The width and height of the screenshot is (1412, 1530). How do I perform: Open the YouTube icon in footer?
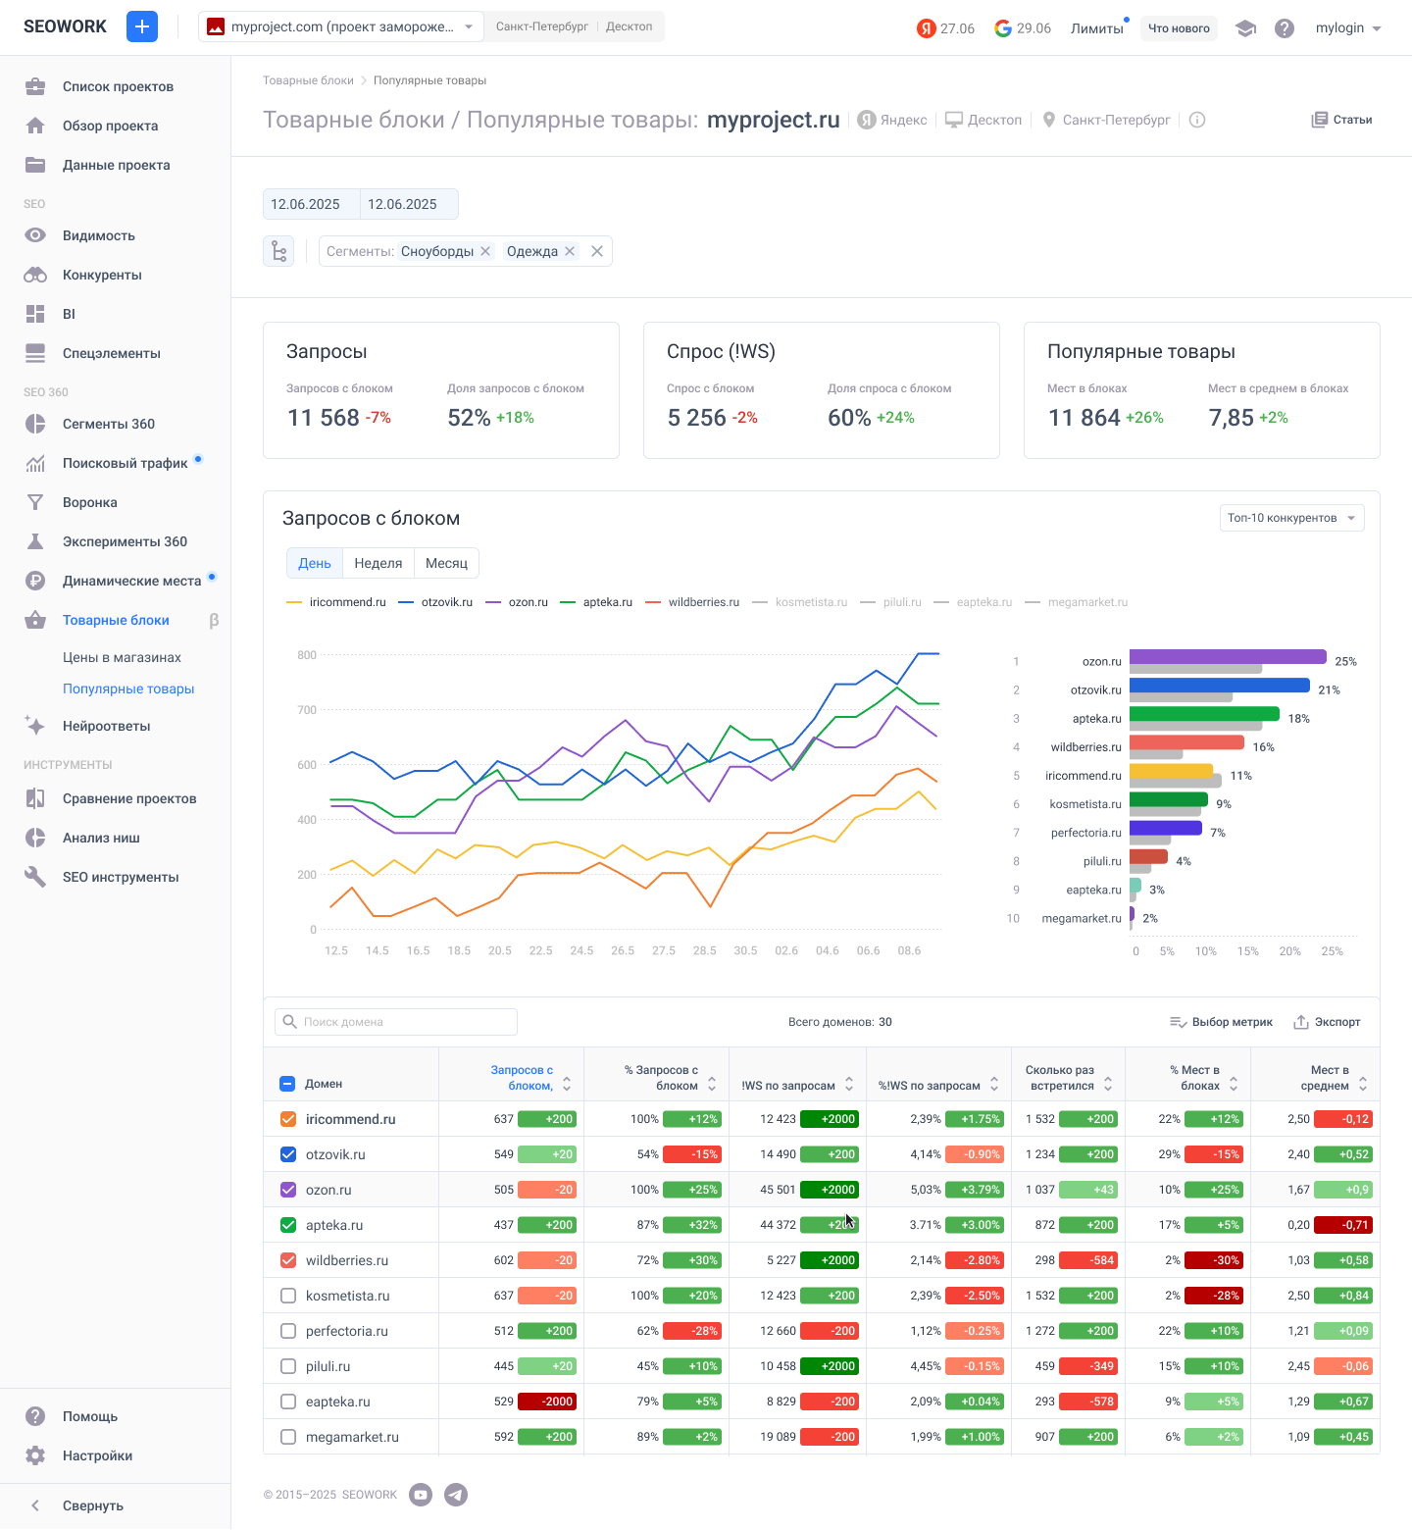[x=421, y=1495]
